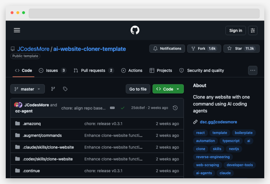Open the hamburger navigation menu

click(17, 30)
